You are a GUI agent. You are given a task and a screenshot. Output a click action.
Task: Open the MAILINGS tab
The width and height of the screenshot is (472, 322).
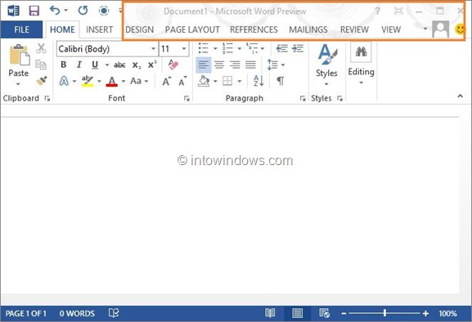point(308,29)
